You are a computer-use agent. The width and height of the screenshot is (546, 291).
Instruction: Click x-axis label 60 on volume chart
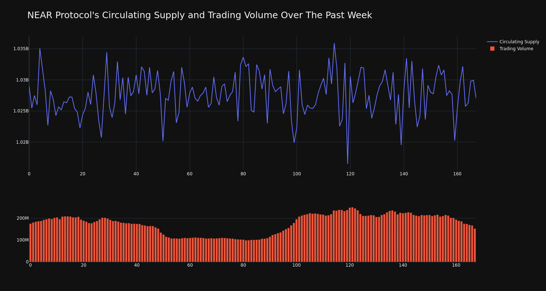coord(190,265)
